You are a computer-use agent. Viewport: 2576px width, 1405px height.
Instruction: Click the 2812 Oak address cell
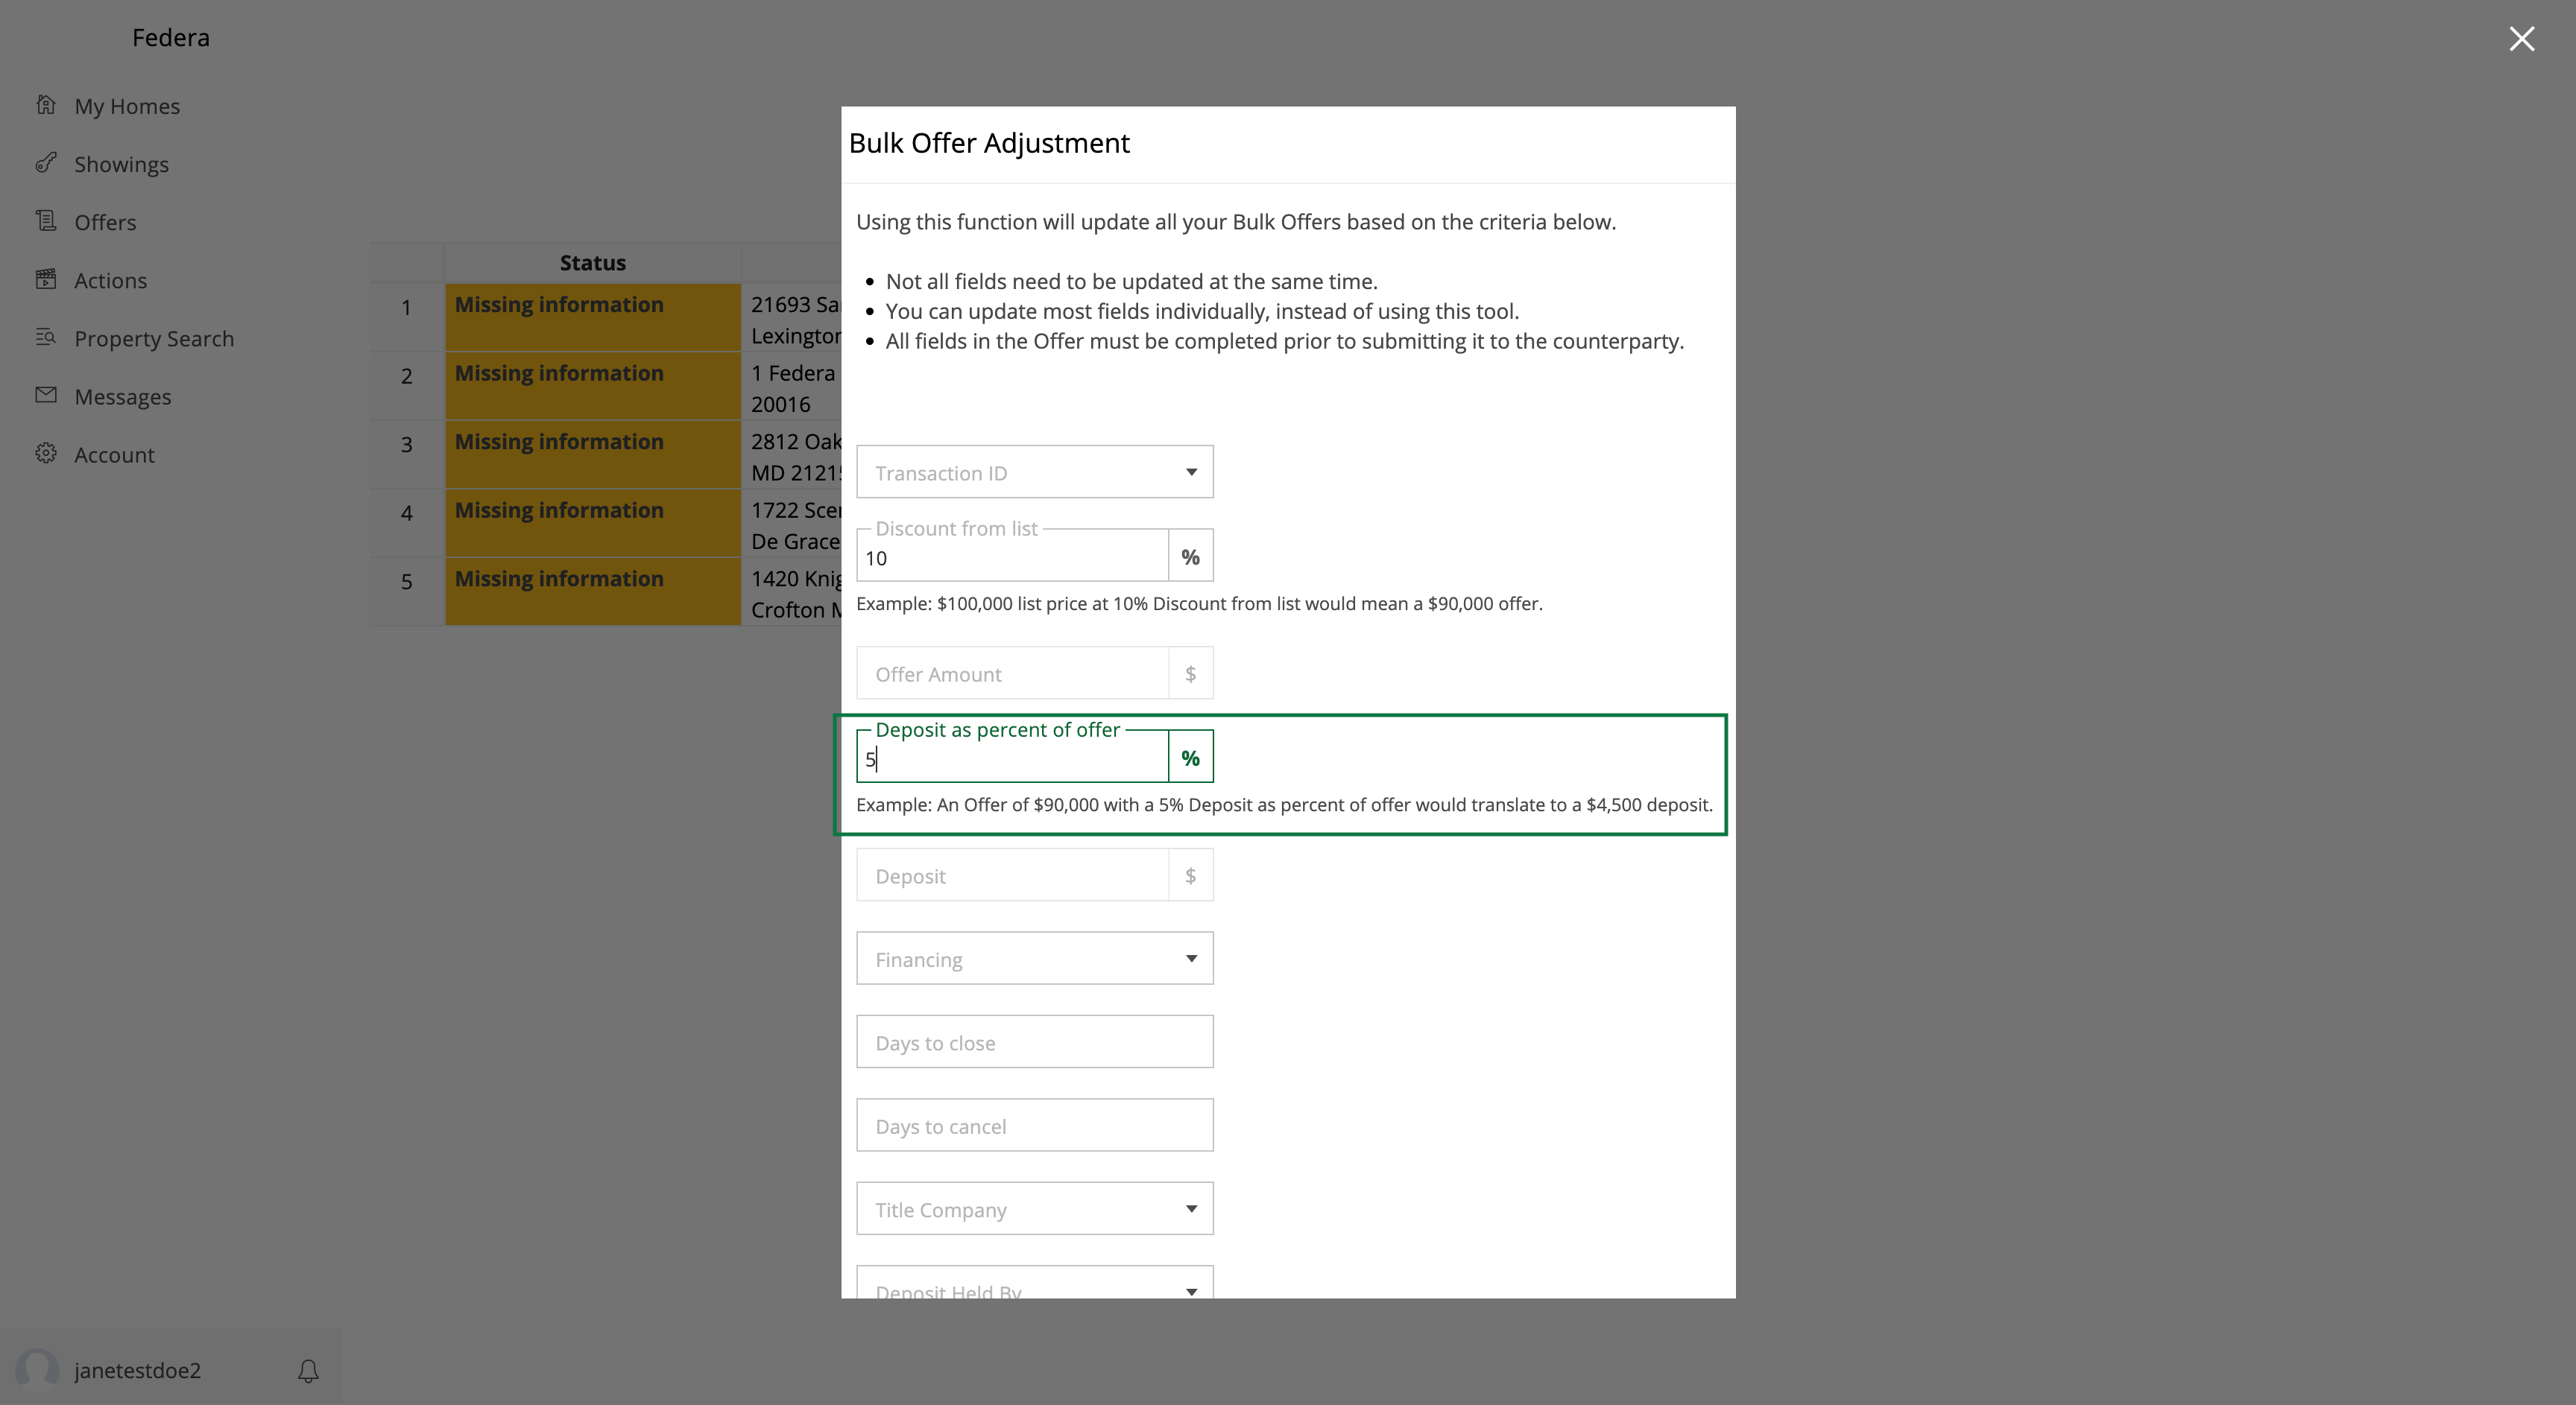(792, 456)
